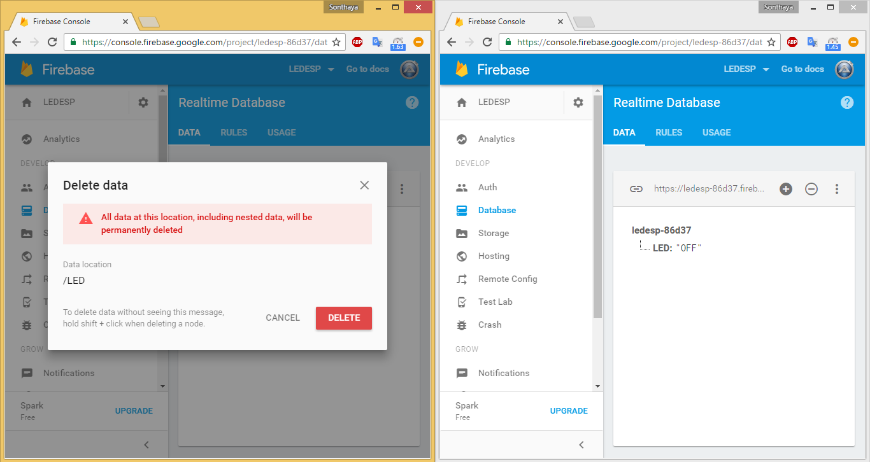Viewport: 870px width, 462px height.
Task: Click Go to docs in right window
Action: pos(802,69)
